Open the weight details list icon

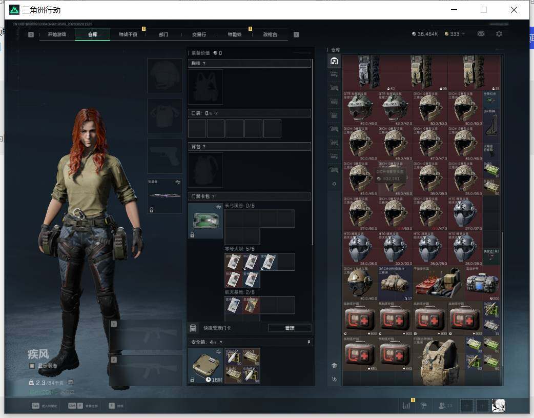(x=70, y=382)
